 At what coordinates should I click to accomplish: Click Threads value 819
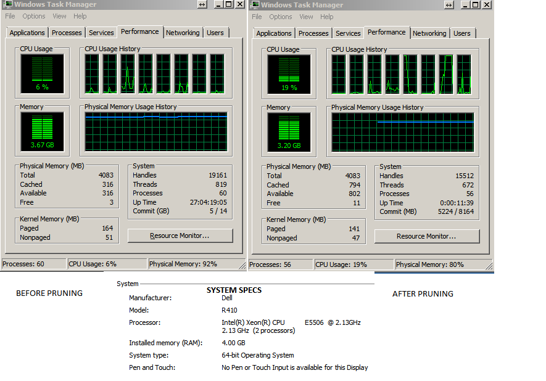click(x=221, y=184)
